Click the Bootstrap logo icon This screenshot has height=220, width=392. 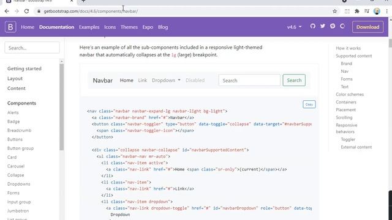10,27
